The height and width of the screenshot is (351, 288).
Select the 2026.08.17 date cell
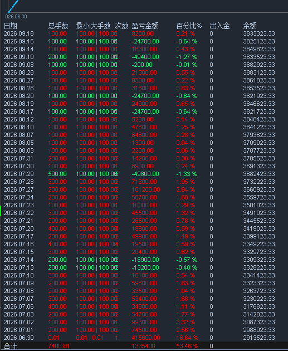(18, 111)
